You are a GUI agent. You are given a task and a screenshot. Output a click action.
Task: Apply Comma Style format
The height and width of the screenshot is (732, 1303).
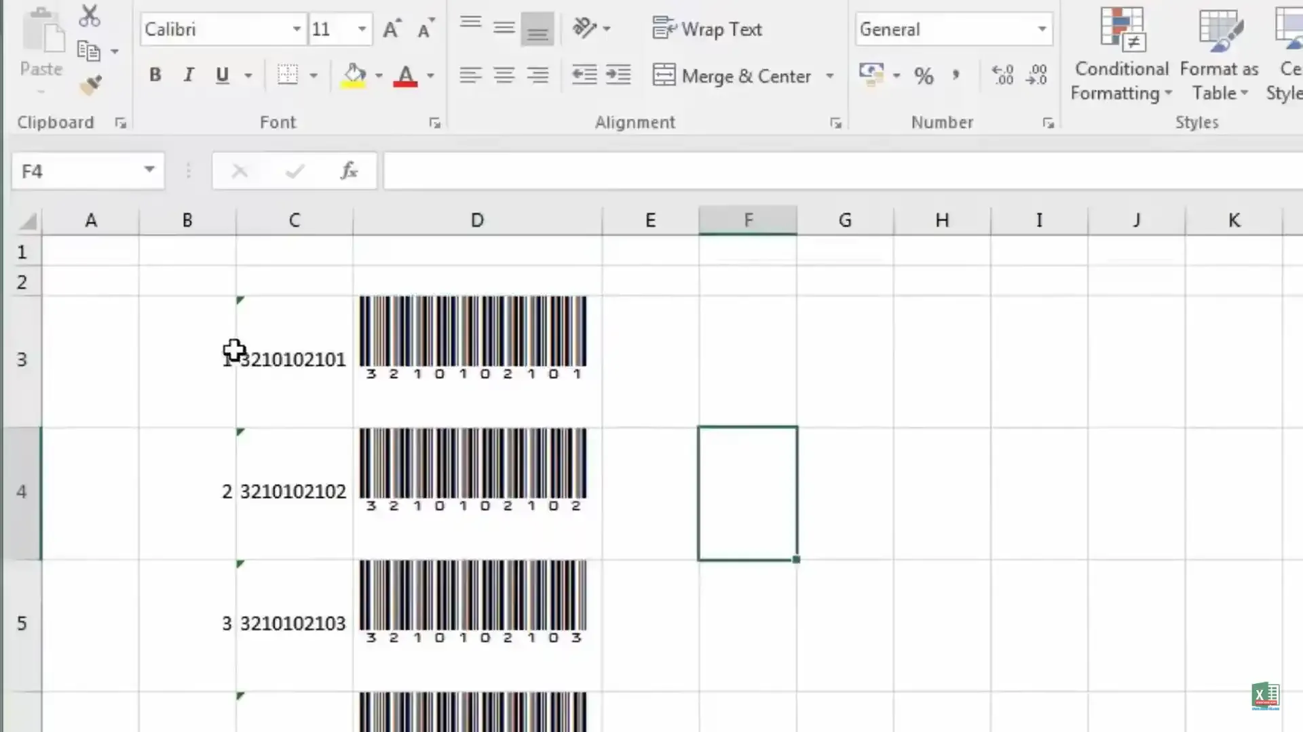(x=956, y=75)
